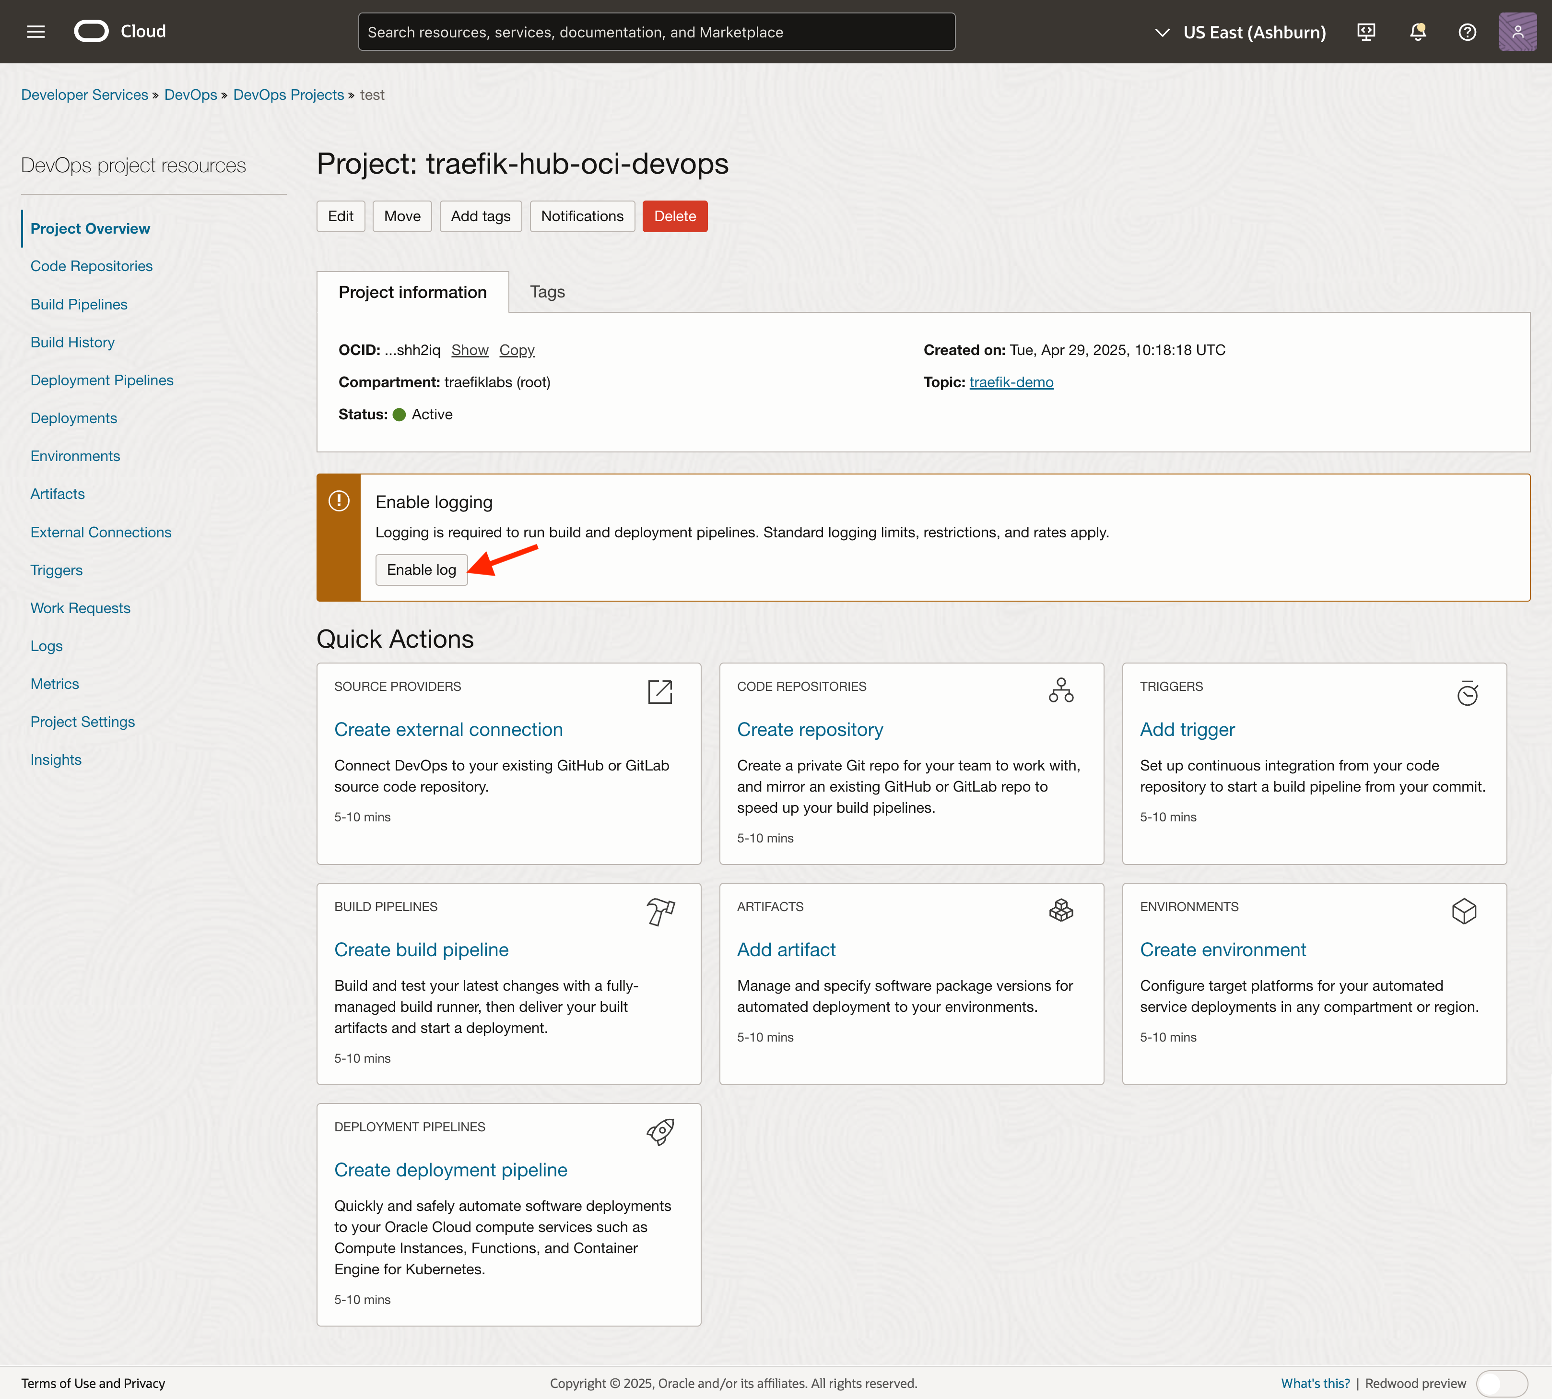Click the hammer icon in Build Pipelines

pos(660,912)
